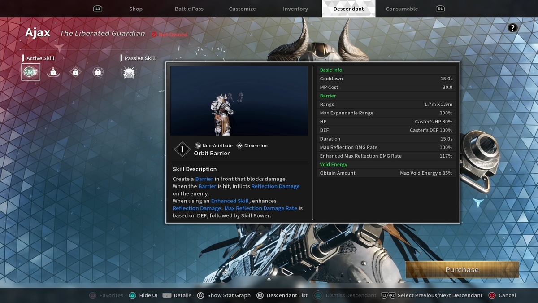Image resolution: width=538 pixels, height=303 pixels.
Task: Play the Orbit Barrier skill preview video
Action: click(x=239, y=101)
